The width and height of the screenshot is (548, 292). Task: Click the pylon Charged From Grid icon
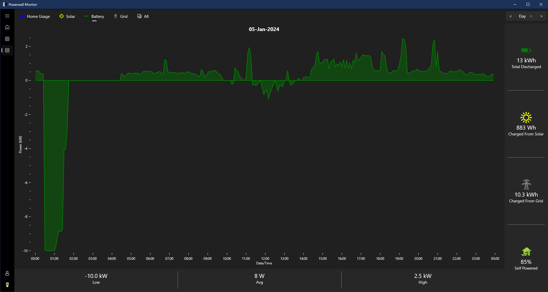526,185
